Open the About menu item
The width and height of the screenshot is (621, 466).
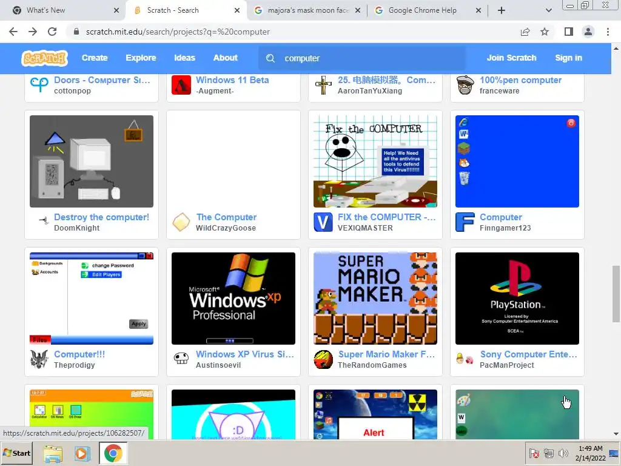pyautogui.click(x=226, y=58)
